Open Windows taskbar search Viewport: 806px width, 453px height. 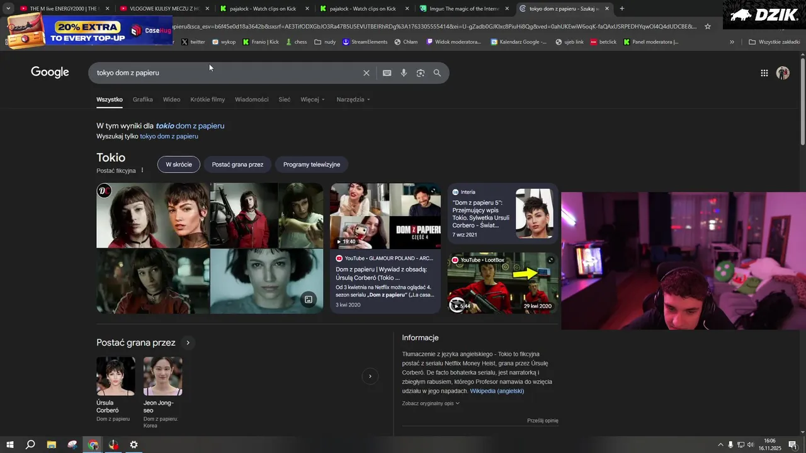(30, 445)
